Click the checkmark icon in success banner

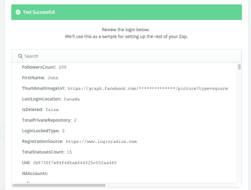[x=18, y=12]
